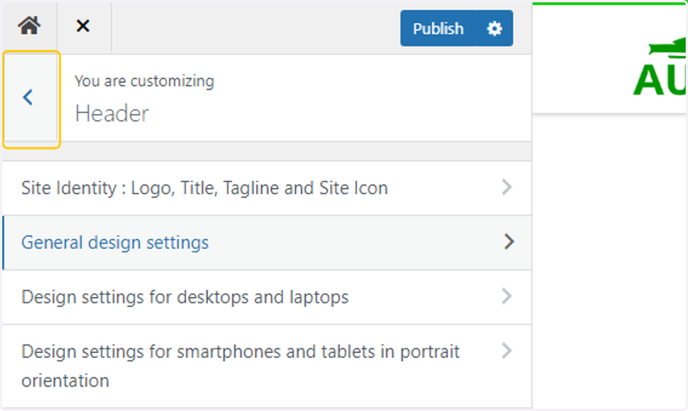
Task: Open Site Identity section
Action: 267,188
